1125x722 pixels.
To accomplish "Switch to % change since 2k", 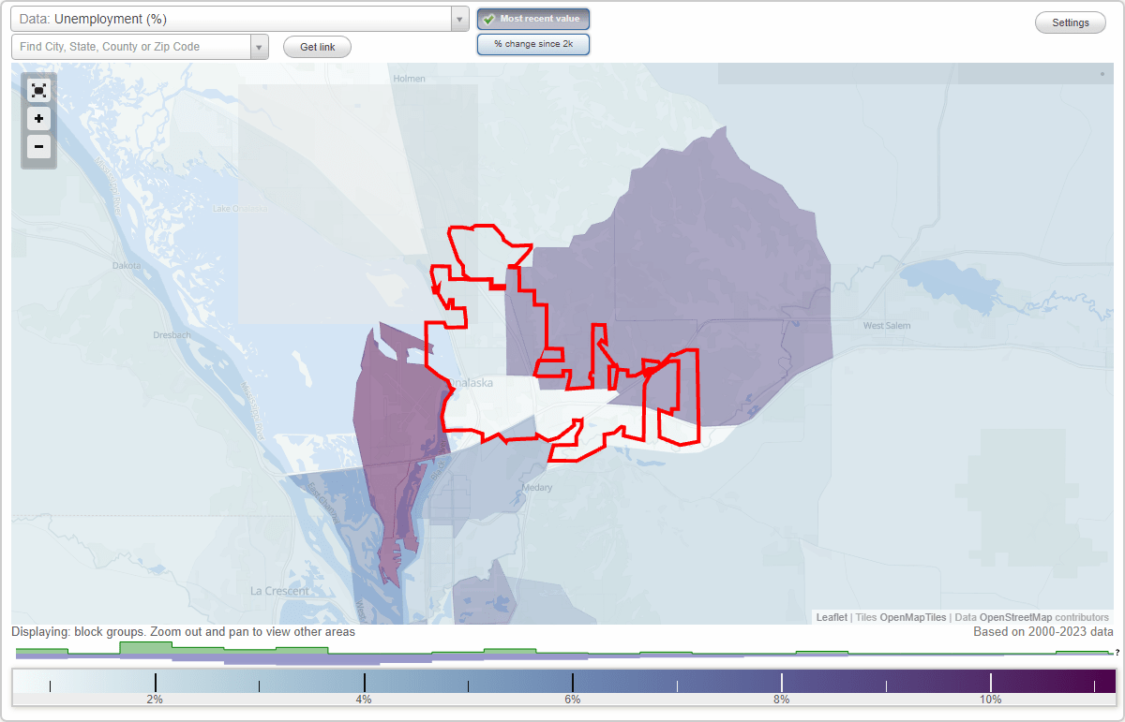I will [x=533, y=44].
